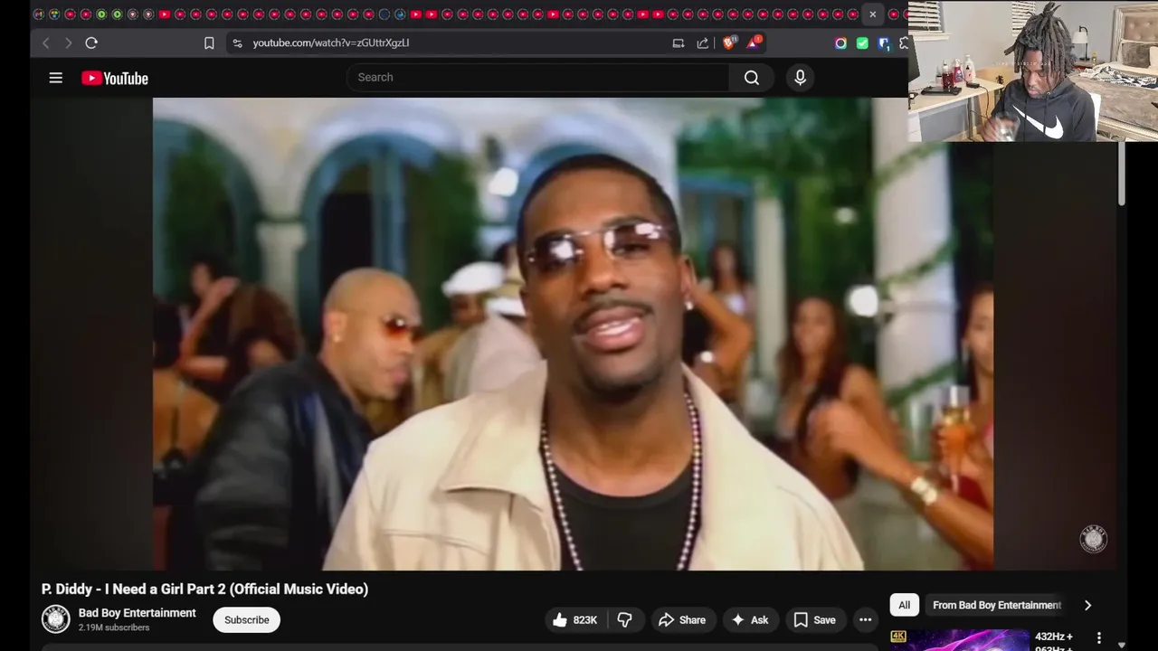Image resolution: width=1158 pixels, height=651 pixels.
Task: Click the video title text
Action: tap(204, 589)
